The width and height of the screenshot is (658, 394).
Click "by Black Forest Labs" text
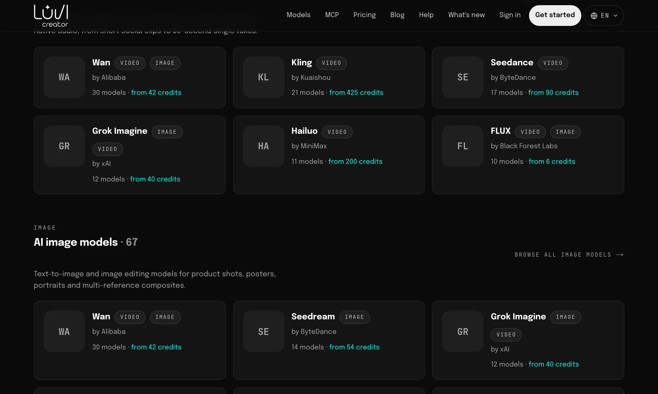pos(524,146)
